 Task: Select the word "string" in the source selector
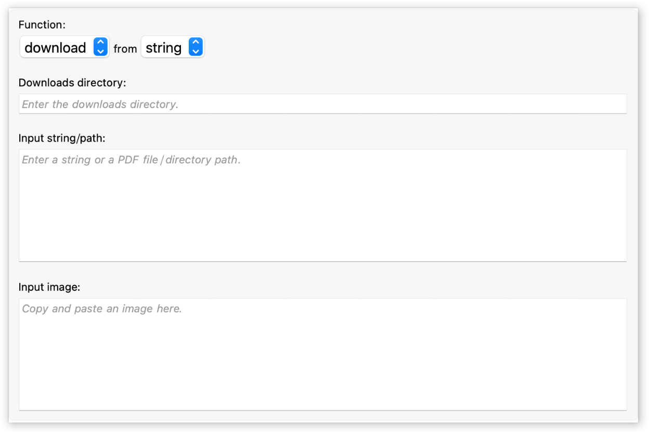pyautogui.click(x=163, y=48)
